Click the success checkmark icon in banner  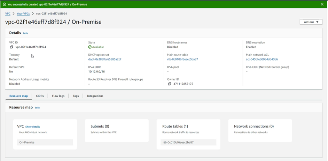tap(4, 4)
